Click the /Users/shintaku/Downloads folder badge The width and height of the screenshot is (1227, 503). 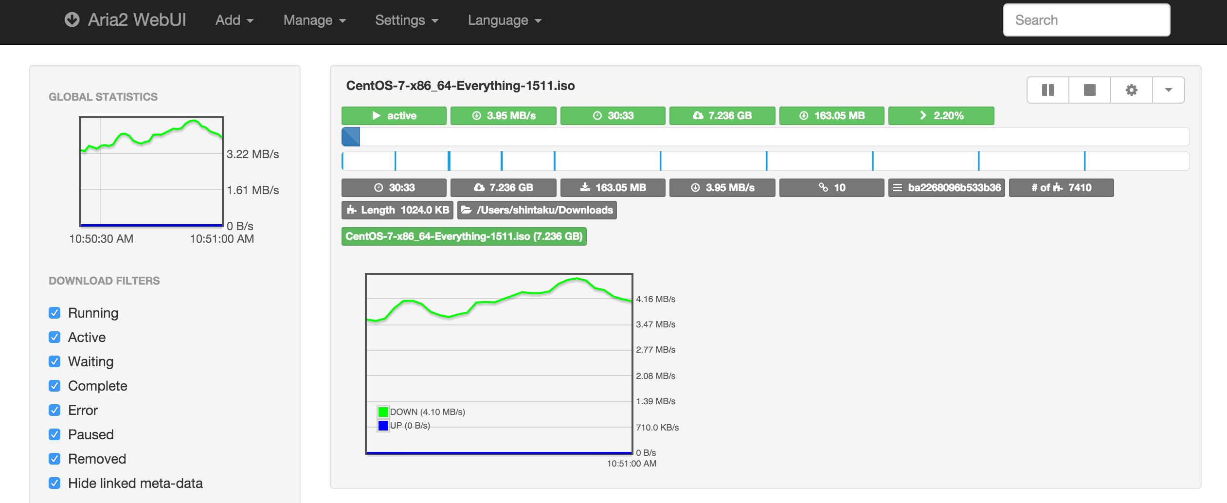[537, 210]
